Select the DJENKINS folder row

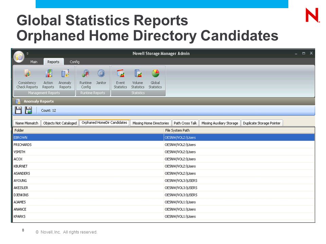coord(164,195)
